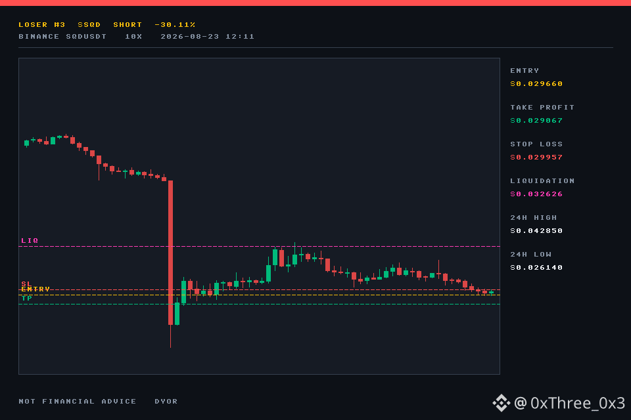
Task: Click the 2026-08-23 12:11 timestamp
Action: (208, 37)
